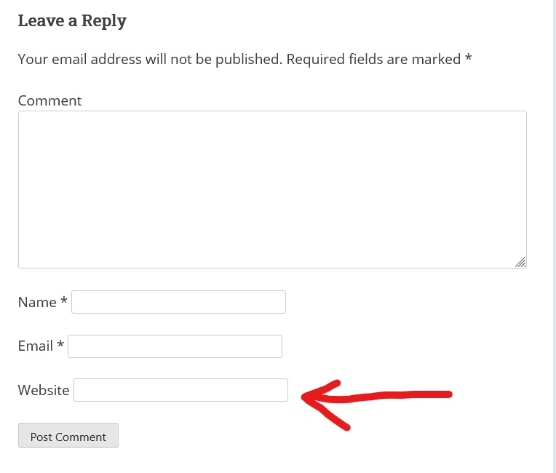Click the Website field label

pos(44,390)
